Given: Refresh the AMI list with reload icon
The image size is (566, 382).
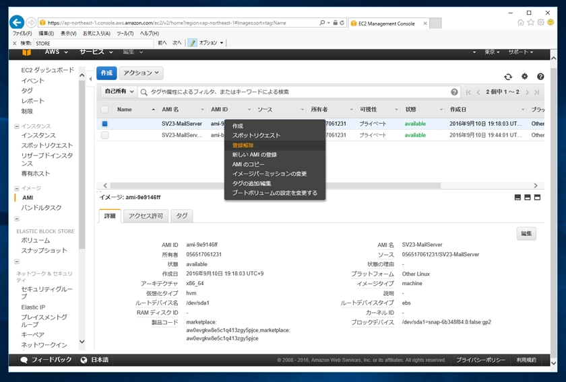Looking at the screenshot, I should pyautogui.click(x=508, y=77).
